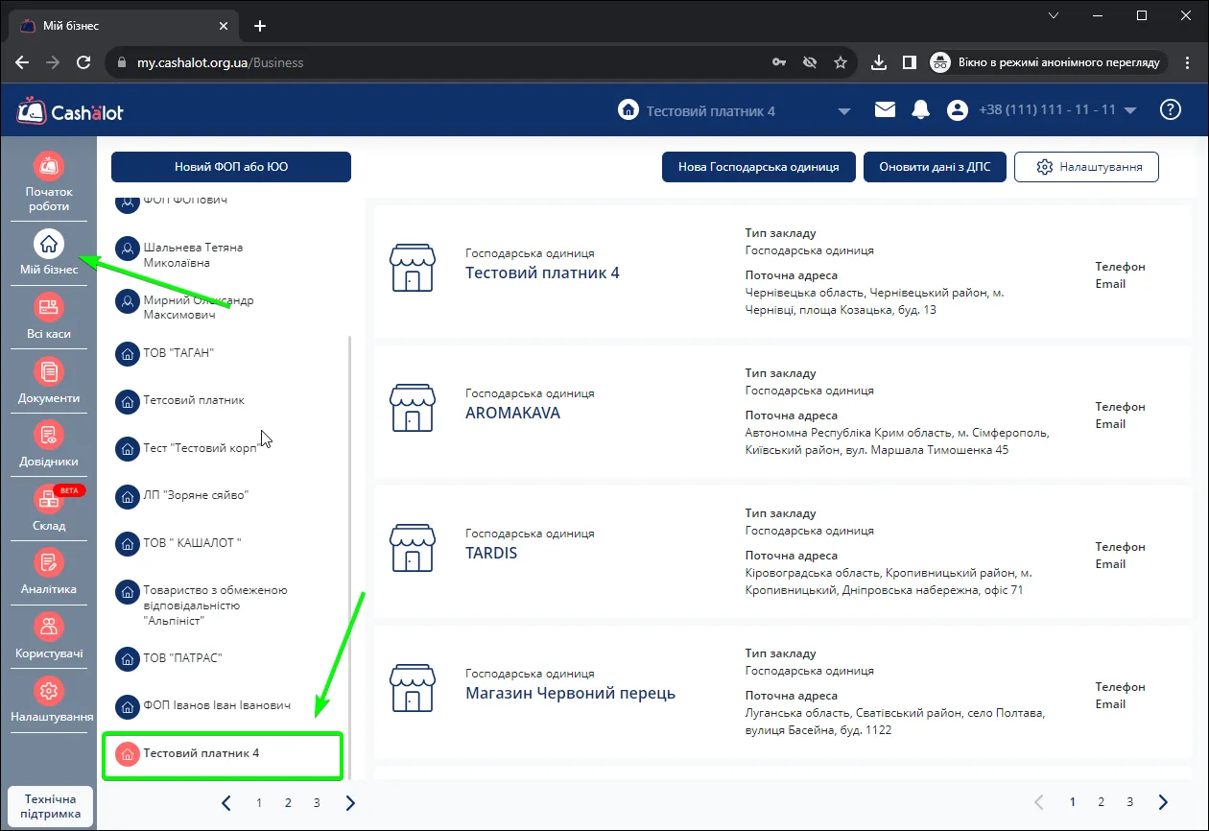Click the browser back arrow
This screenshot has height=831, width=1209.
[21, 62]
